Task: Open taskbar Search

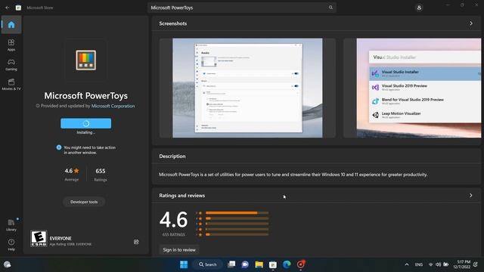Action: pyautogui.click(x=207, y=264)
